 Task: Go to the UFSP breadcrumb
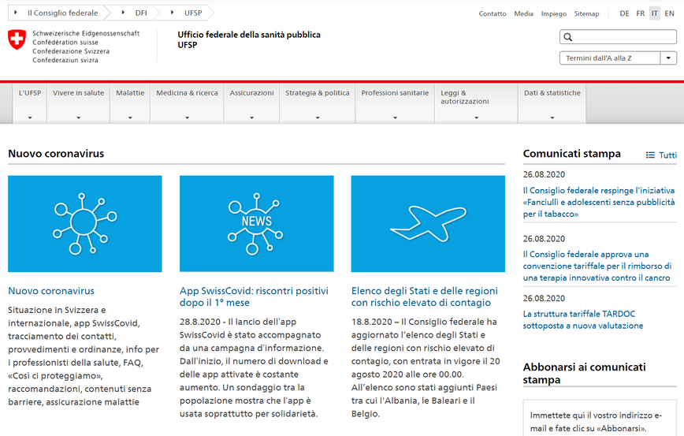(193, 13)
